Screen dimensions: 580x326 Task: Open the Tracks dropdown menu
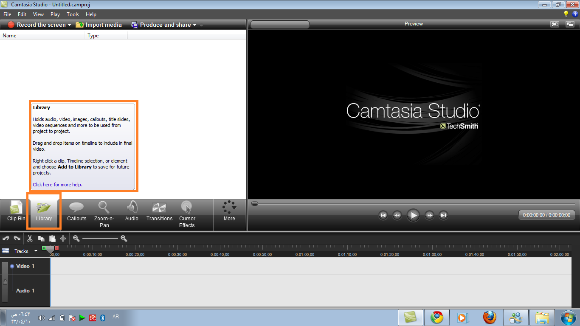36,251
